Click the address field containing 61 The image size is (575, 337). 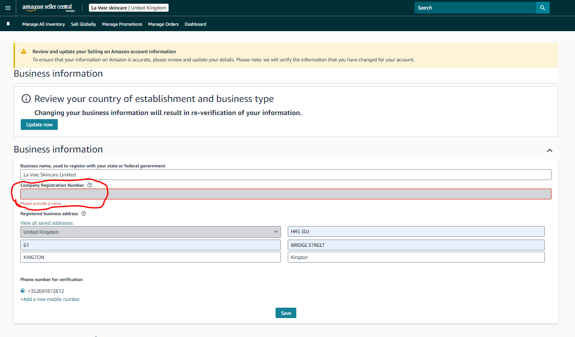(151, 245)
